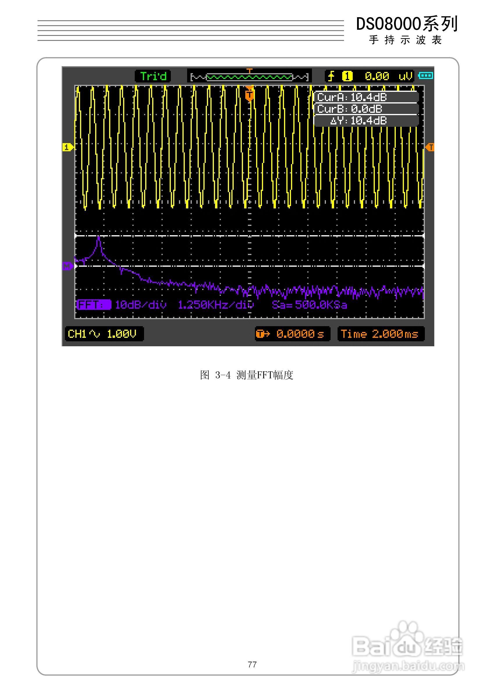Click the 10dB/div FFT scale value
Screen dimensions: 495x694
tap(141, 304)
